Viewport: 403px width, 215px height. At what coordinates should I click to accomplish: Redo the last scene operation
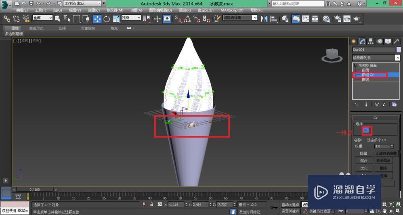pos(49,4)
